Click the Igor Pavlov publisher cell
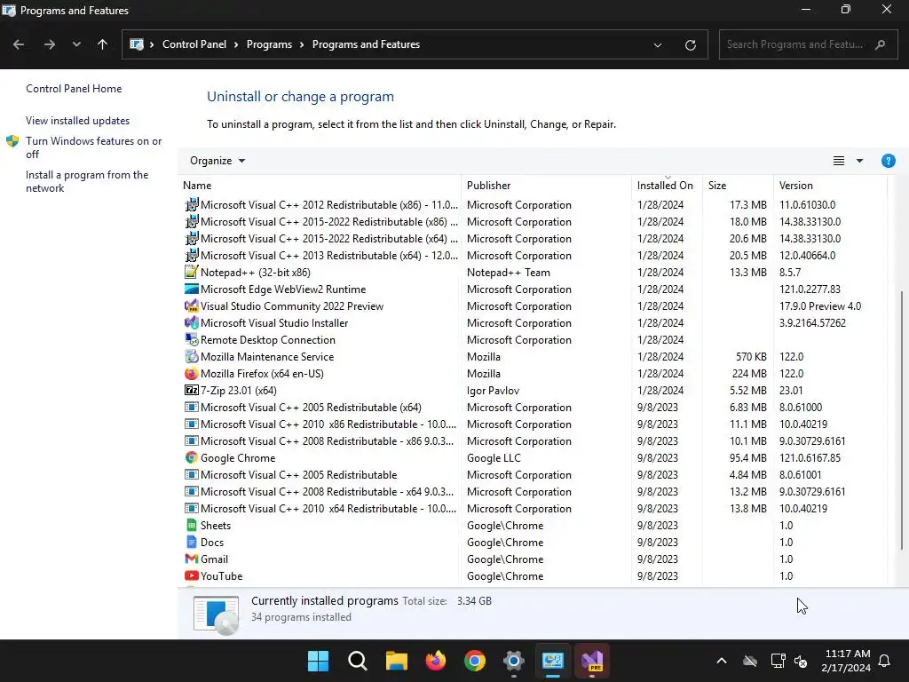Screen dimensions: 909x682 (493, 391)
